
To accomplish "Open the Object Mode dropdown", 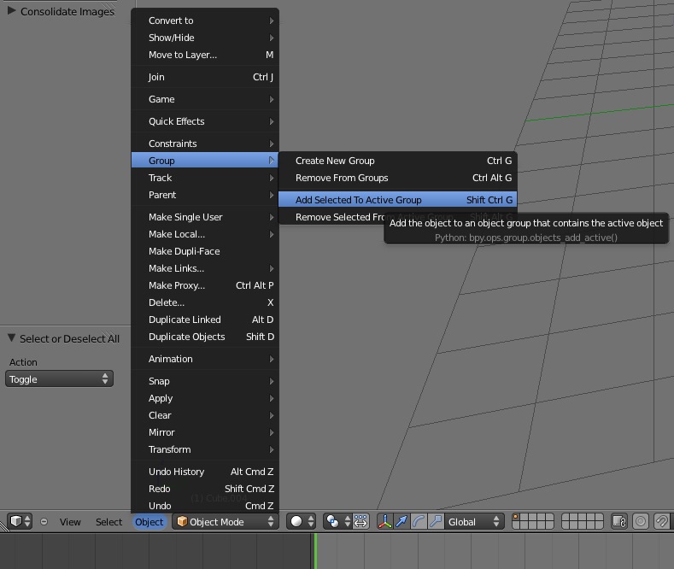I will (x=226, y=521).
